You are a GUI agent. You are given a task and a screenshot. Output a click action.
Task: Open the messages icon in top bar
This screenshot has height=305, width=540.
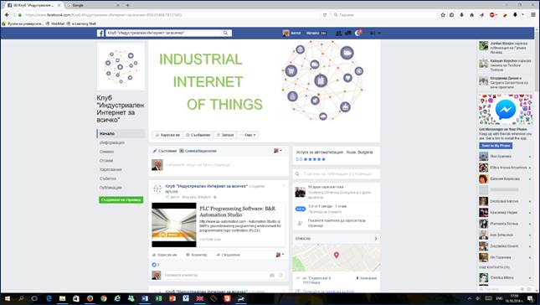[348, 33]
